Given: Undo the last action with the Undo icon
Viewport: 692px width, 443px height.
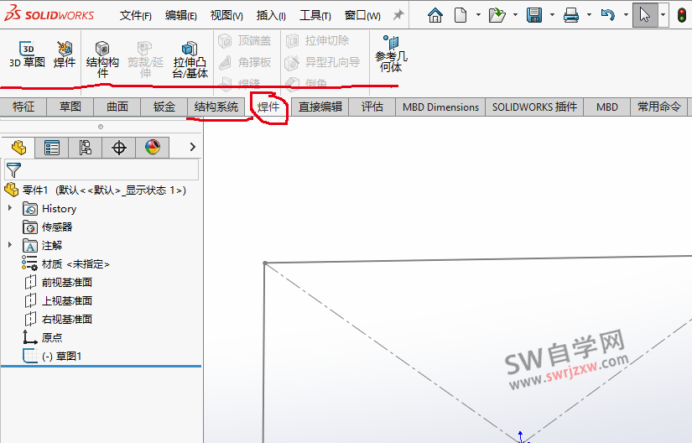Looking at the screenshot, I should pyautogui.click(x=608, y=15).
